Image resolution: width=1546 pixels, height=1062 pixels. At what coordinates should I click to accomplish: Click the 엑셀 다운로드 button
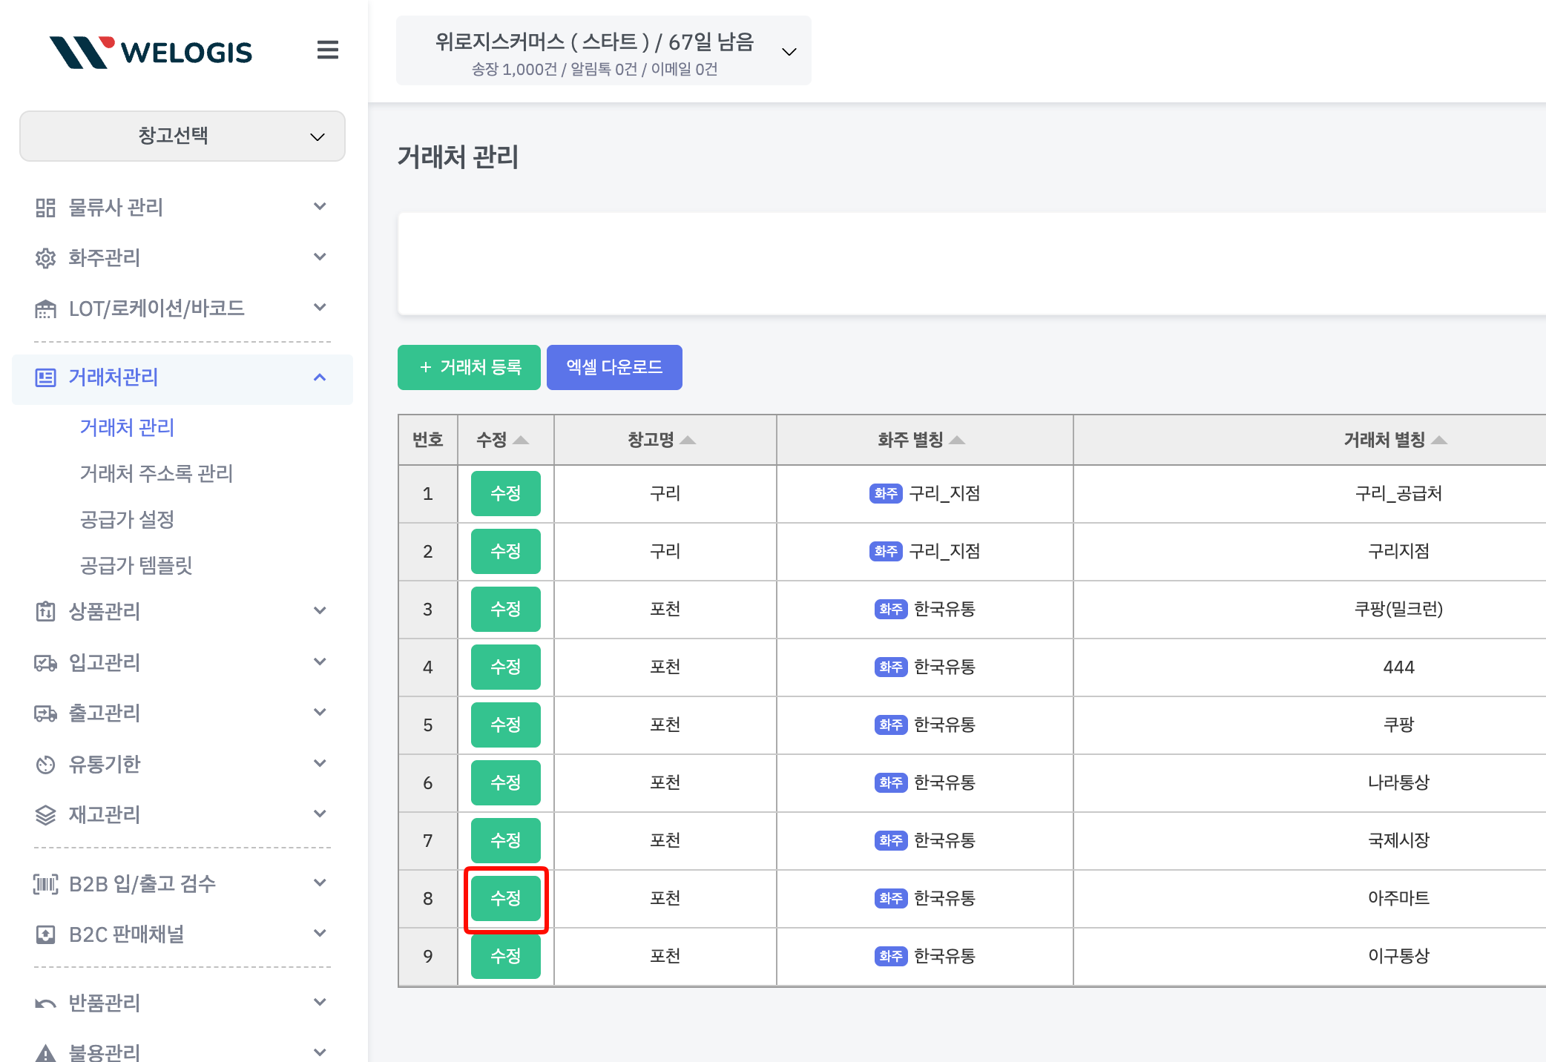coord(614,367)
